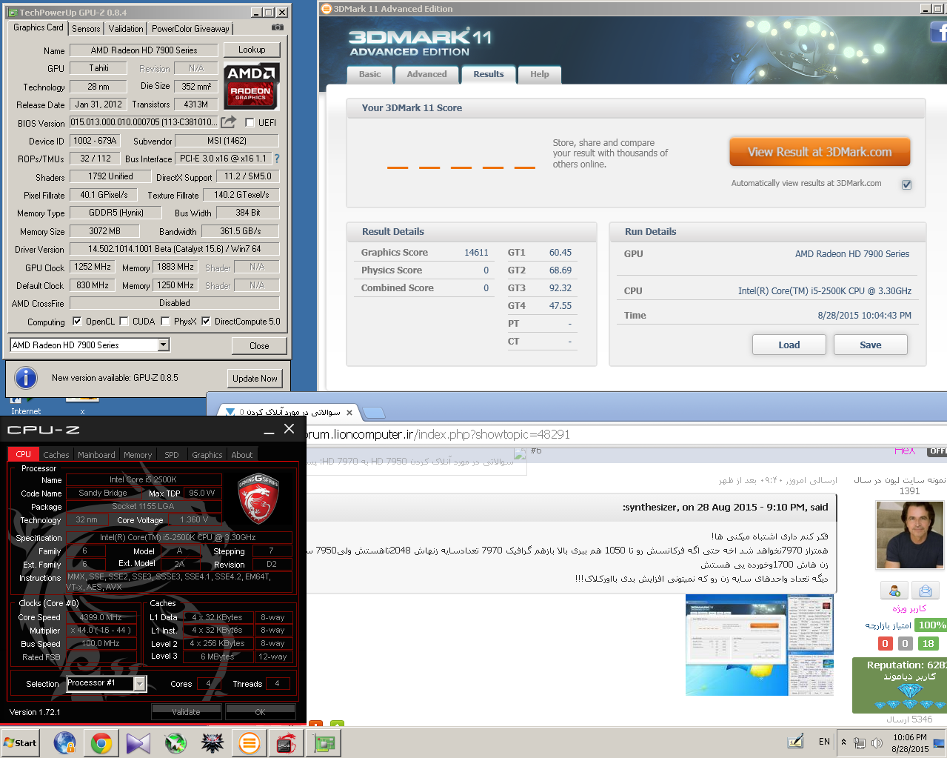
Task: Click the Close button in GPU-Z
Action: click(259, 346)
